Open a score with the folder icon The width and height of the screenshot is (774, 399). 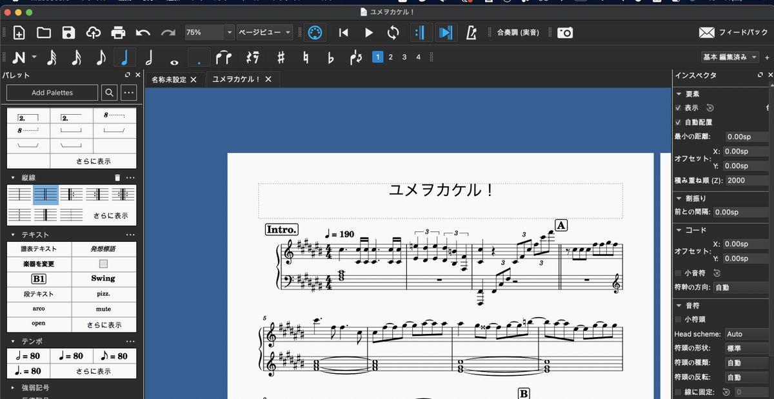click(x=44, y=33)
